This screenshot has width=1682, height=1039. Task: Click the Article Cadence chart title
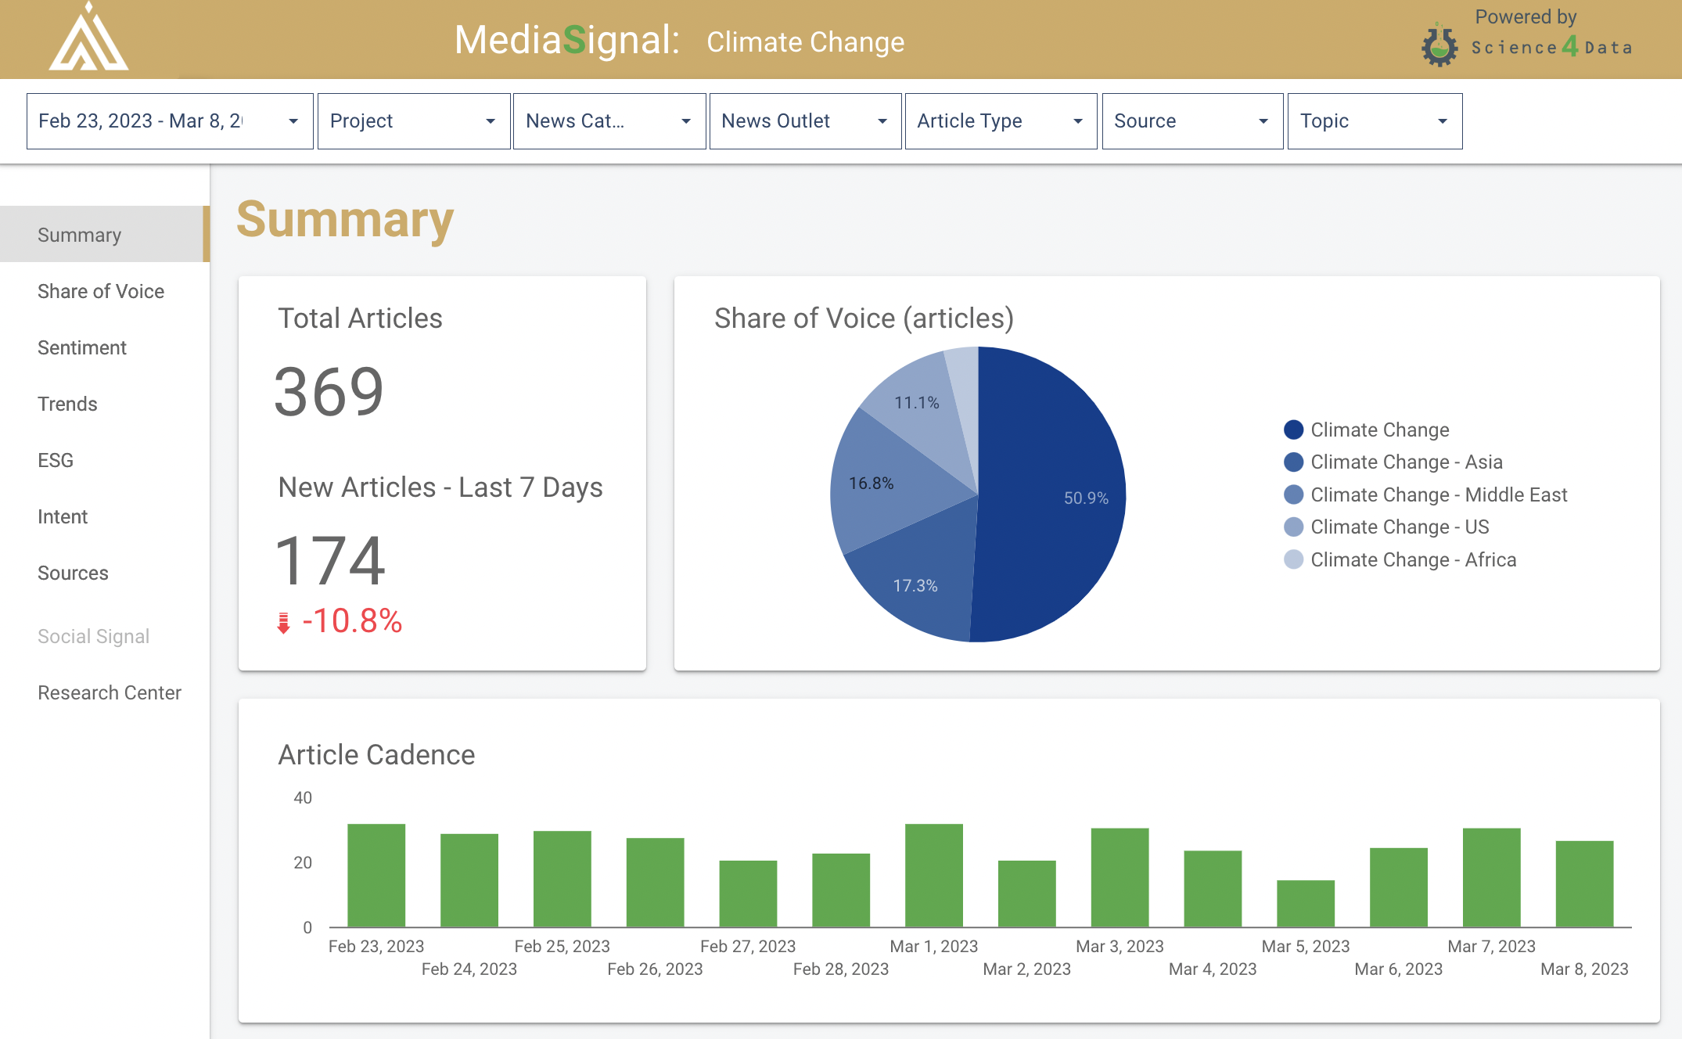(376, 755)
